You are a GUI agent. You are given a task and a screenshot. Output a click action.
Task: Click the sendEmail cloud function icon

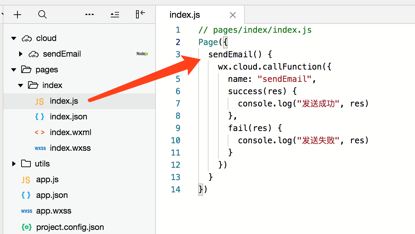point(34,54)
